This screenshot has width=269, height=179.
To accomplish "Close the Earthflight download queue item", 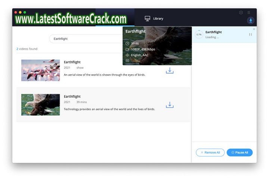I will 254,29.
